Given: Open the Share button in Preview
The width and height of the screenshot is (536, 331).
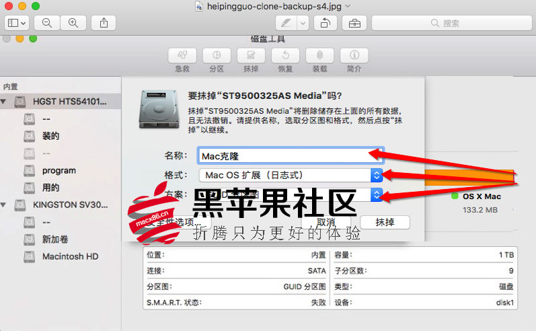Looking at the screenshot, I should [x=104, y=23].
